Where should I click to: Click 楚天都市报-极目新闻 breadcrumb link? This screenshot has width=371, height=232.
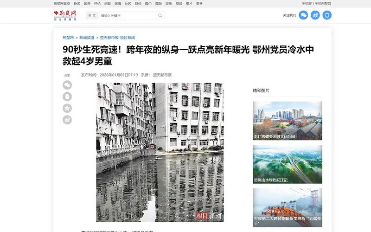[x=117, y=38]
